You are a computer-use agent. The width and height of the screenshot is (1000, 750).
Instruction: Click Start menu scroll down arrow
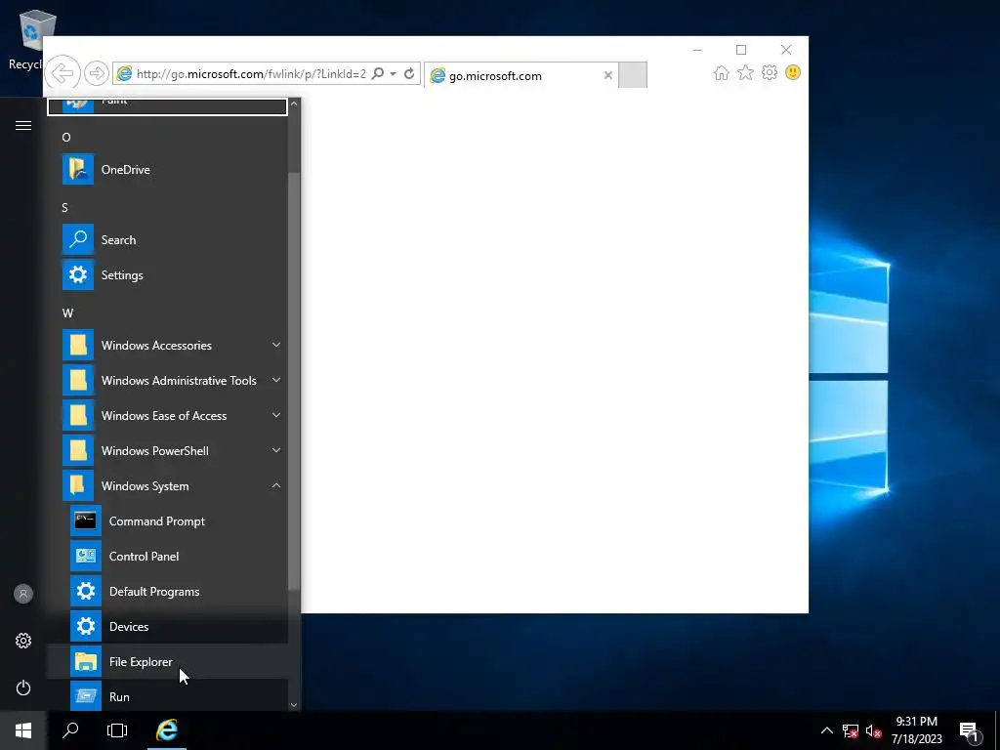point(293,705)
